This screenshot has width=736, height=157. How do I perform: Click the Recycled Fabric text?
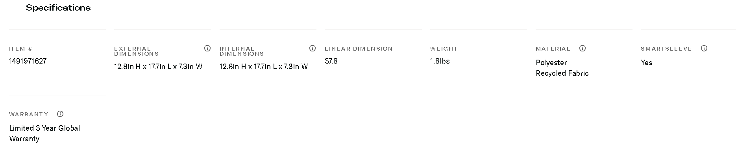(562, 73)
